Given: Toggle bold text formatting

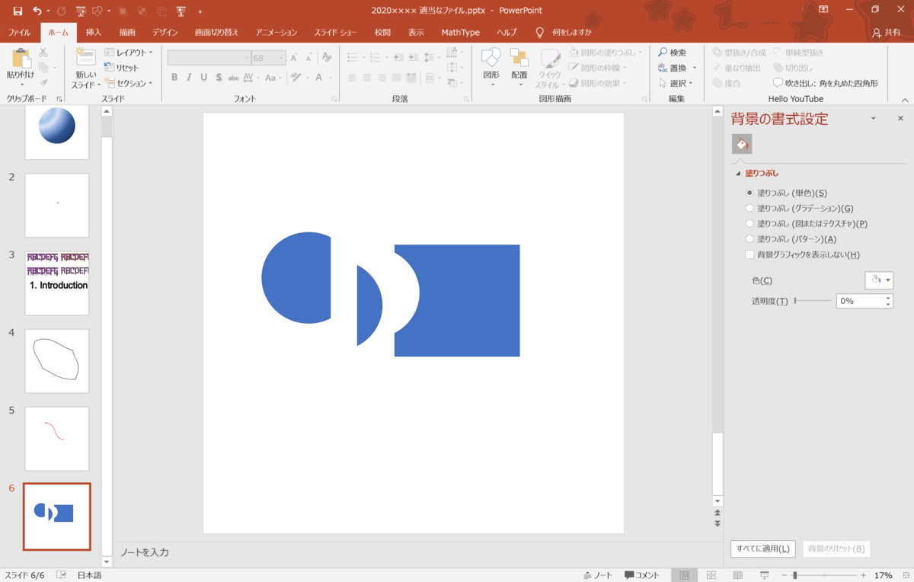Looking at the screenshot, I should point(174,78).
